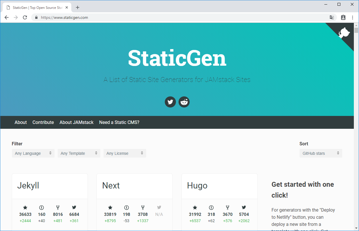Click the Get started with one click heading
359x231 pixels.
[303, 190]
